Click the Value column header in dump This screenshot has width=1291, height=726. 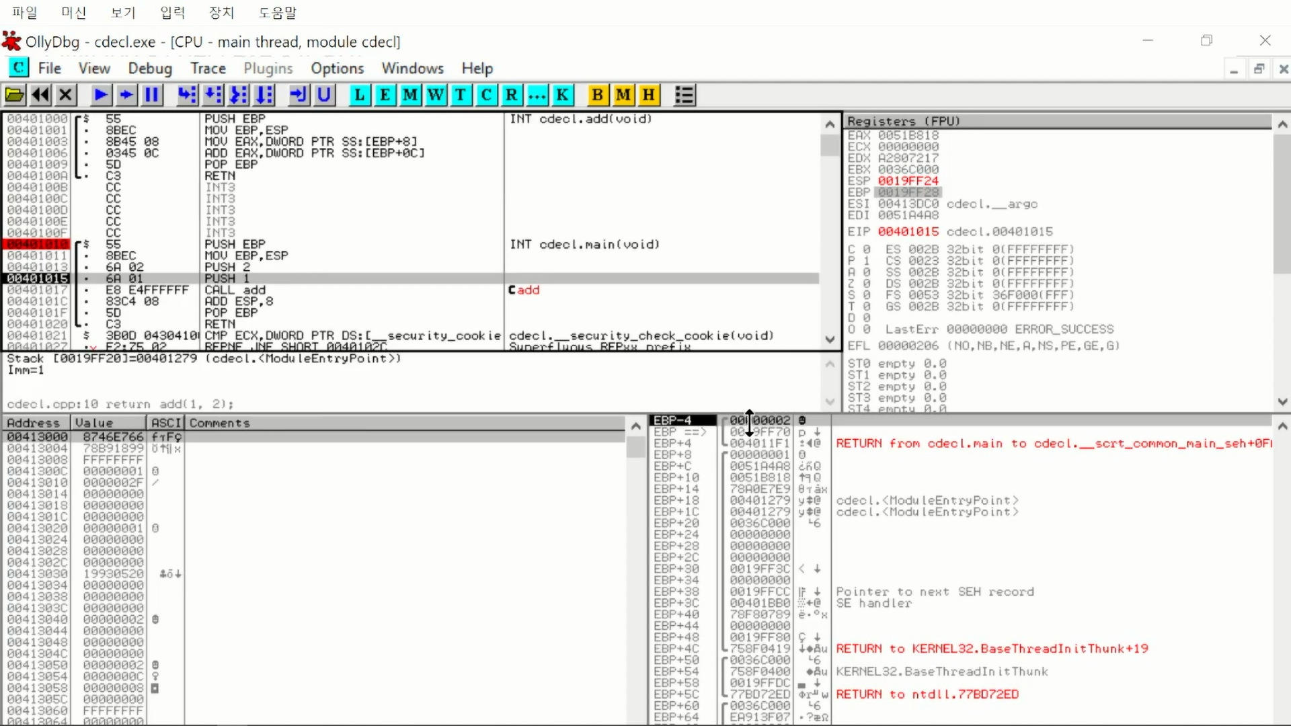(108, 423)
